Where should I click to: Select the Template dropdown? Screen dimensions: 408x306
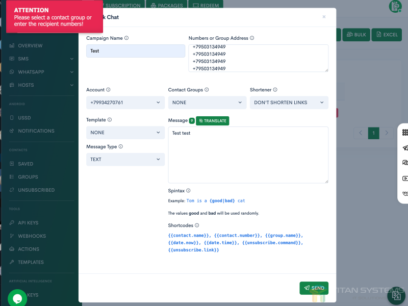125,133
